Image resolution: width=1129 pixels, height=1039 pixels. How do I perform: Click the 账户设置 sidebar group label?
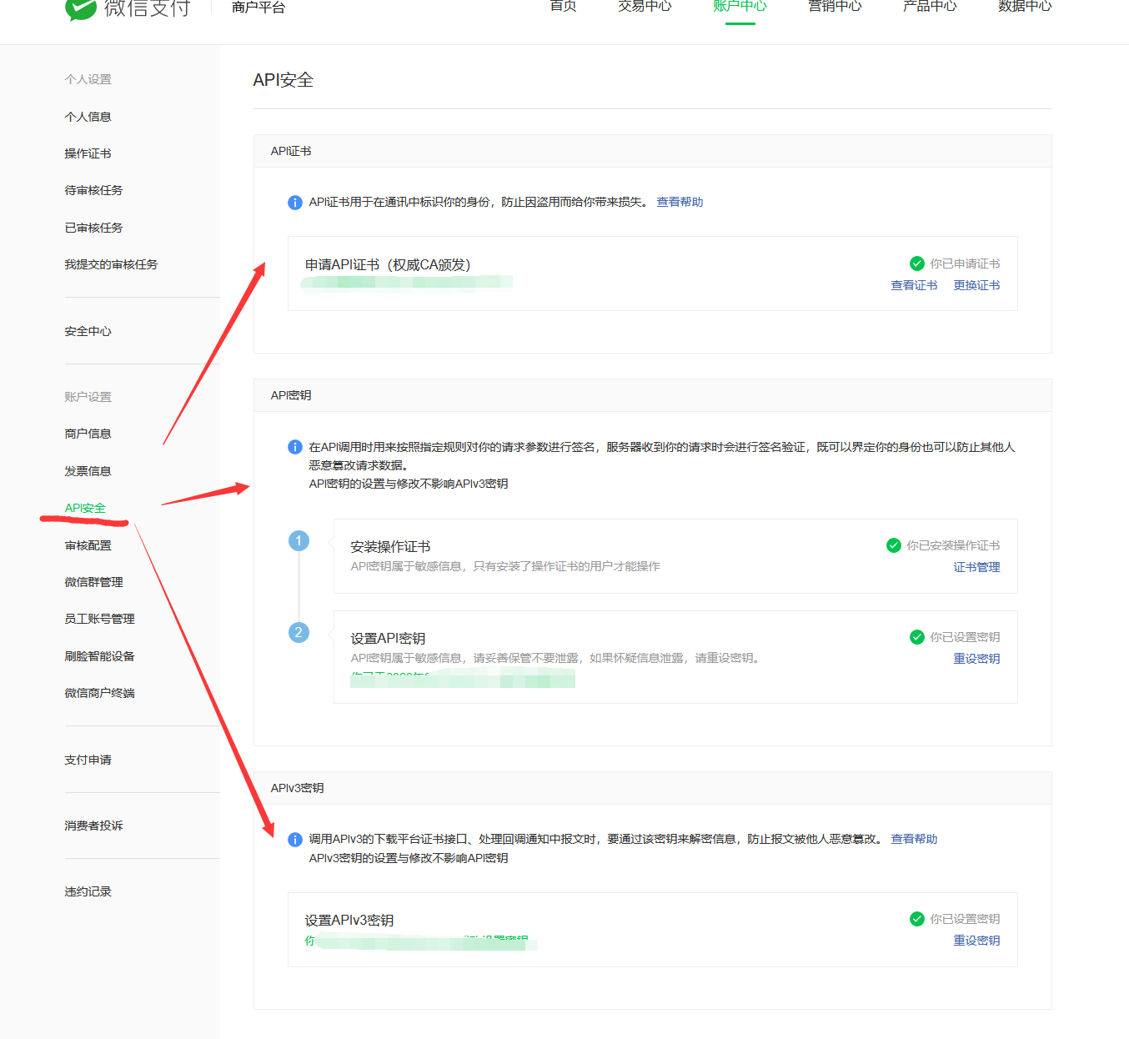point(88,397)
